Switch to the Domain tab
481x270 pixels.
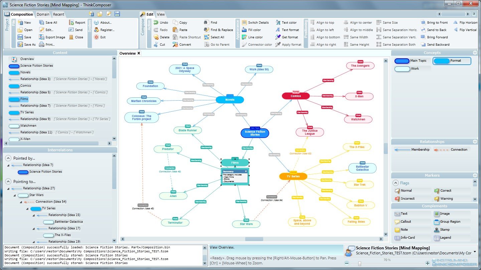pyautogui.click(x=43, y=14)
